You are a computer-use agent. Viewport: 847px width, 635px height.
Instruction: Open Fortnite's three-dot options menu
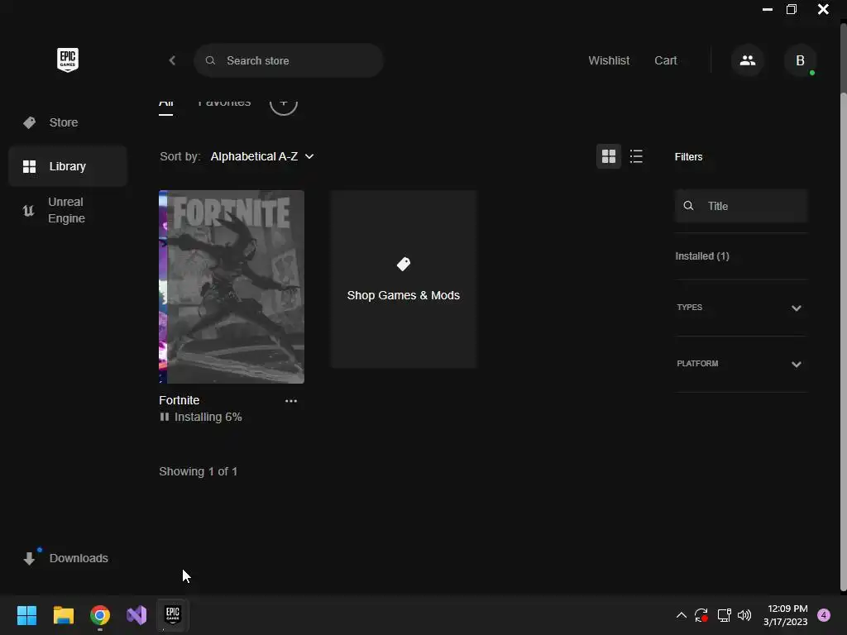click(291, 401)
